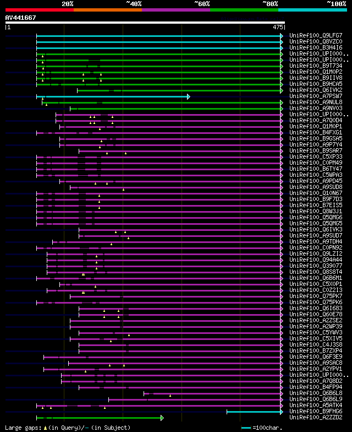Click the orange ~40% legend segment
Image resolution: width=352 pixels, height=432 pixels.
tap(108, 10)
